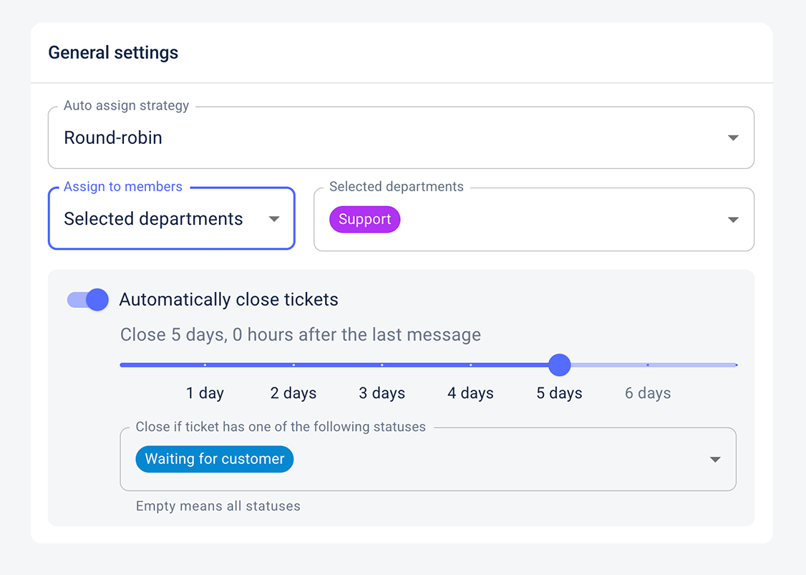Click the 'Waiting for customer' status chip
Screen dimensions: 806x575
pyautogui.click(x=215, y=459)
